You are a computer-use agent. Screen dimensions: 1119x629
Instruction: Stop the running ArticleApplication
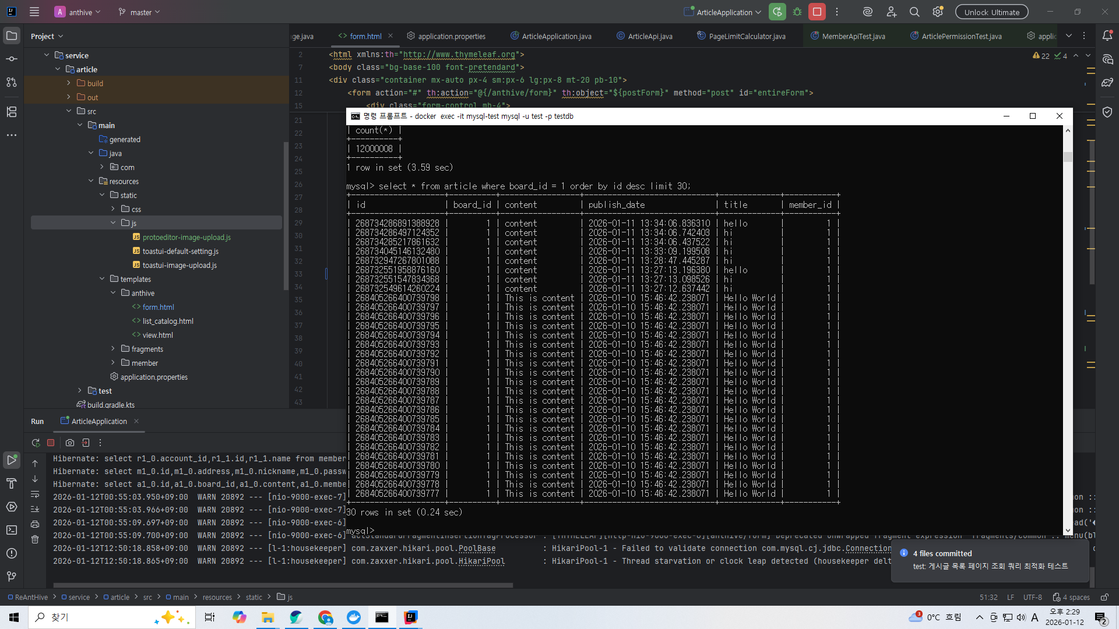(817, 12)
